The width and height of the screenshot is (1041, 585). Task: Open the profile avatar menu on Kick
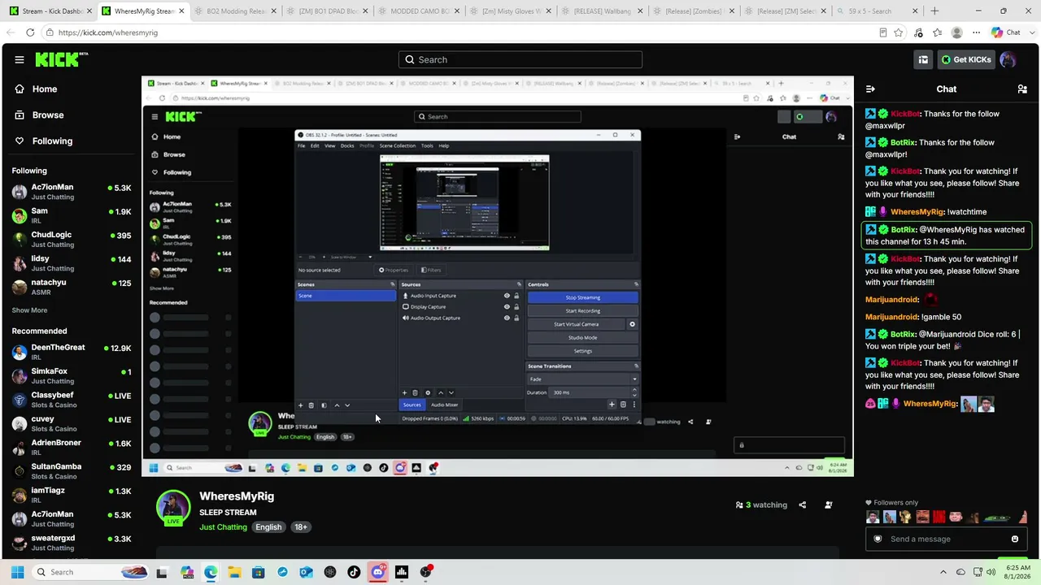[x=1008, y=59]
